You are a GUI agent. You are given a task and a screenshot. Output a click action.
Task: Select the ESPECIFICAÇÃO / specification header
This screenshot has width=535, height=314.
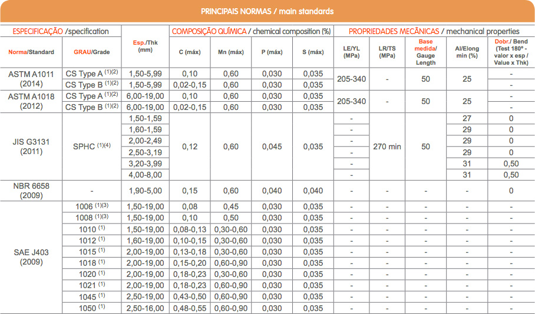coord(61,31)
